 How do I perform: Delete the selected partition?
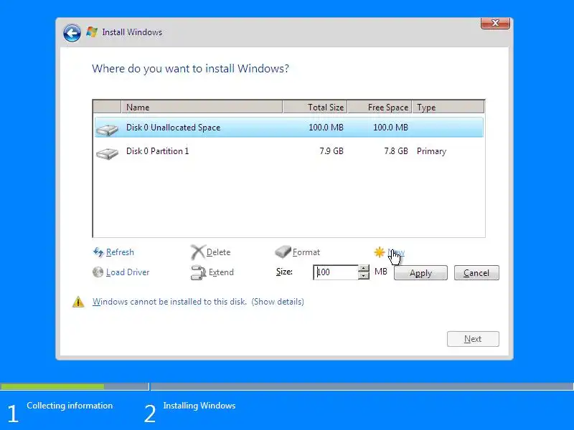(x=218, y=252)
